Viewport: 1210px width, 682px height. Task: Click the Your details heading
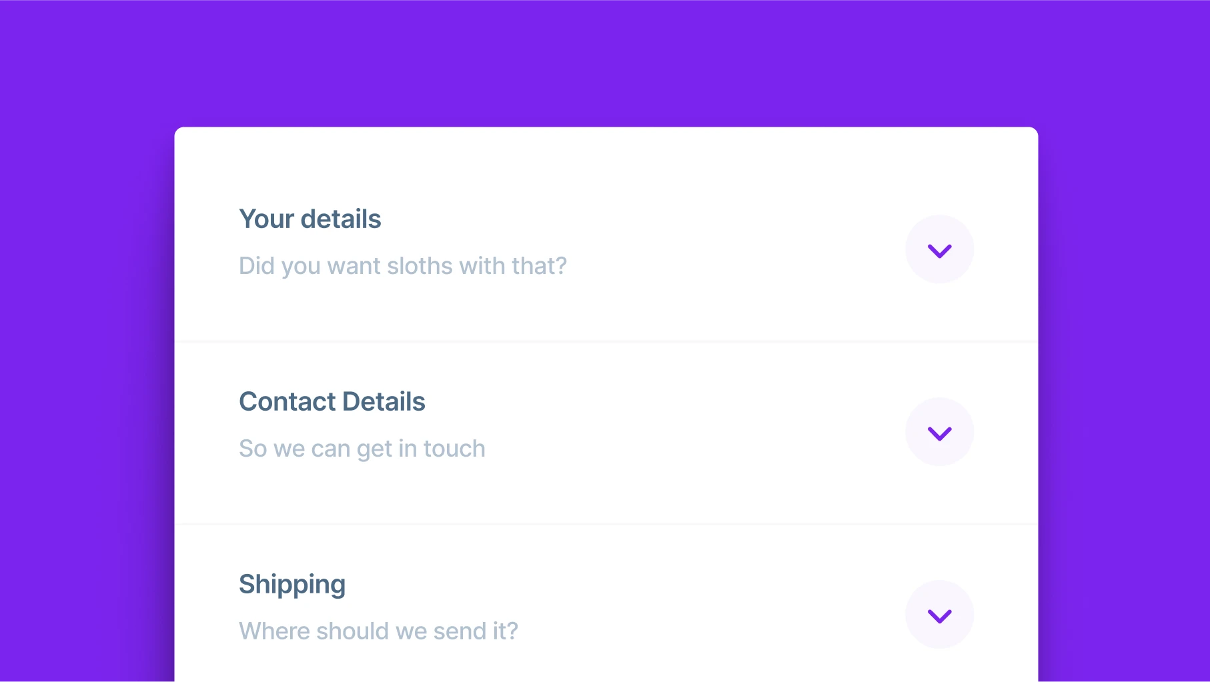pos(310,219)
